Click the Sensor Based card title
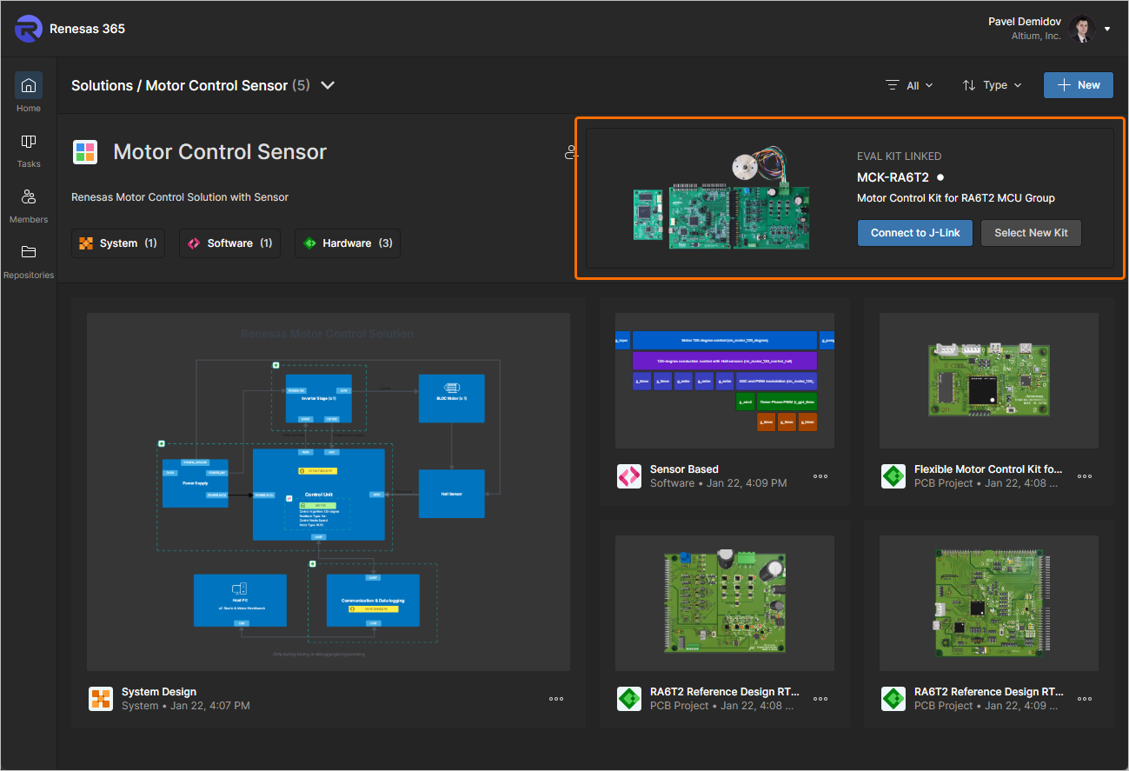This screenshot has width=1129, height=771. pyautogui.click(x=684, y=469)
